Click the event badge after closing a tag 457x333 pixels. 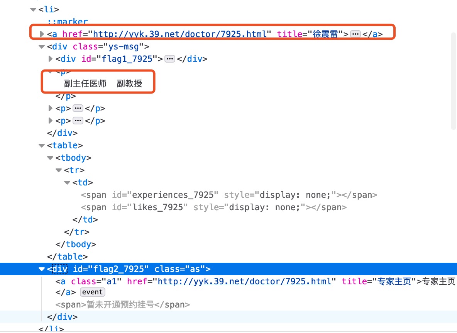[92, 292]
